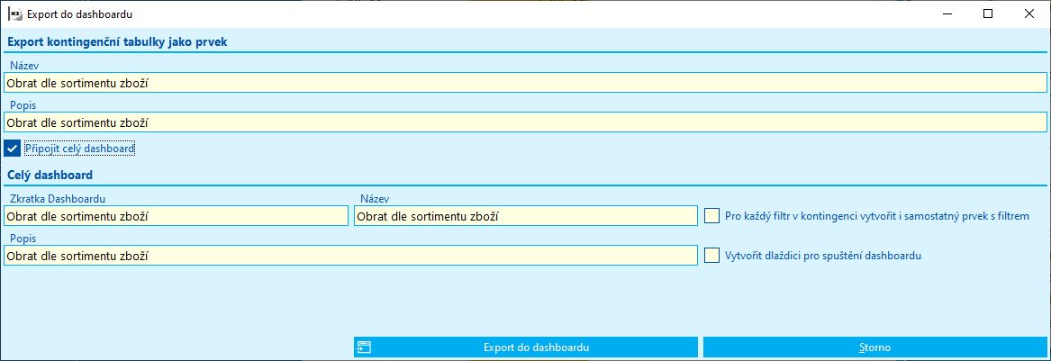Enable 'Pro každý filtr v kontingenci' checkbox

(712, 216)
